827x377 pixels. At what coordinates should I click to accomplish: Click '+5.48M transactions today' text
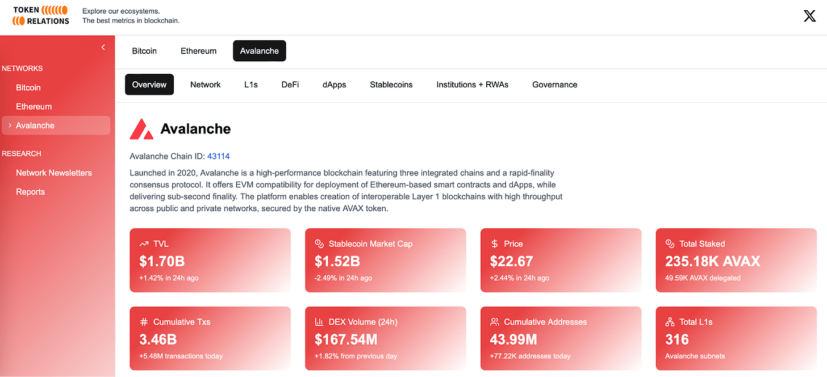(x=181, y=357)
